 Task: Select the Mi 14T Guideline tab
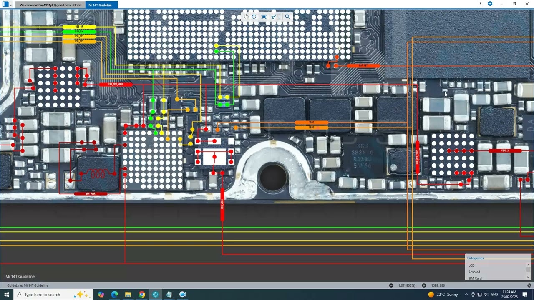[100, 5]
